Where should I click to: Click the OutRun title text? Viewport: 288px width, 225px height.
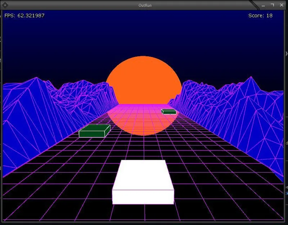tap(145, 5)
